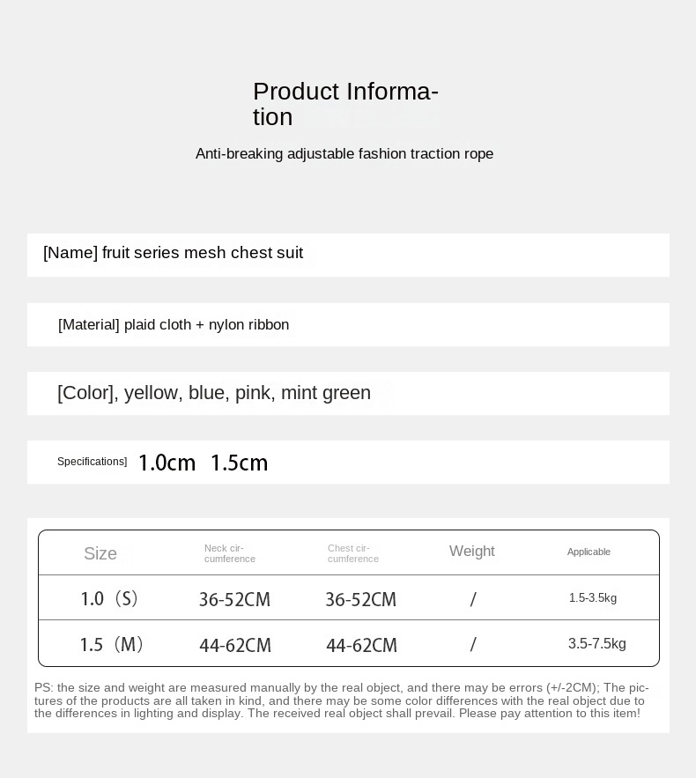This screenshot has height=778, width=696.
Task: Click the 36-52CM neck circumference cell
Action: (x=234, y=600)
